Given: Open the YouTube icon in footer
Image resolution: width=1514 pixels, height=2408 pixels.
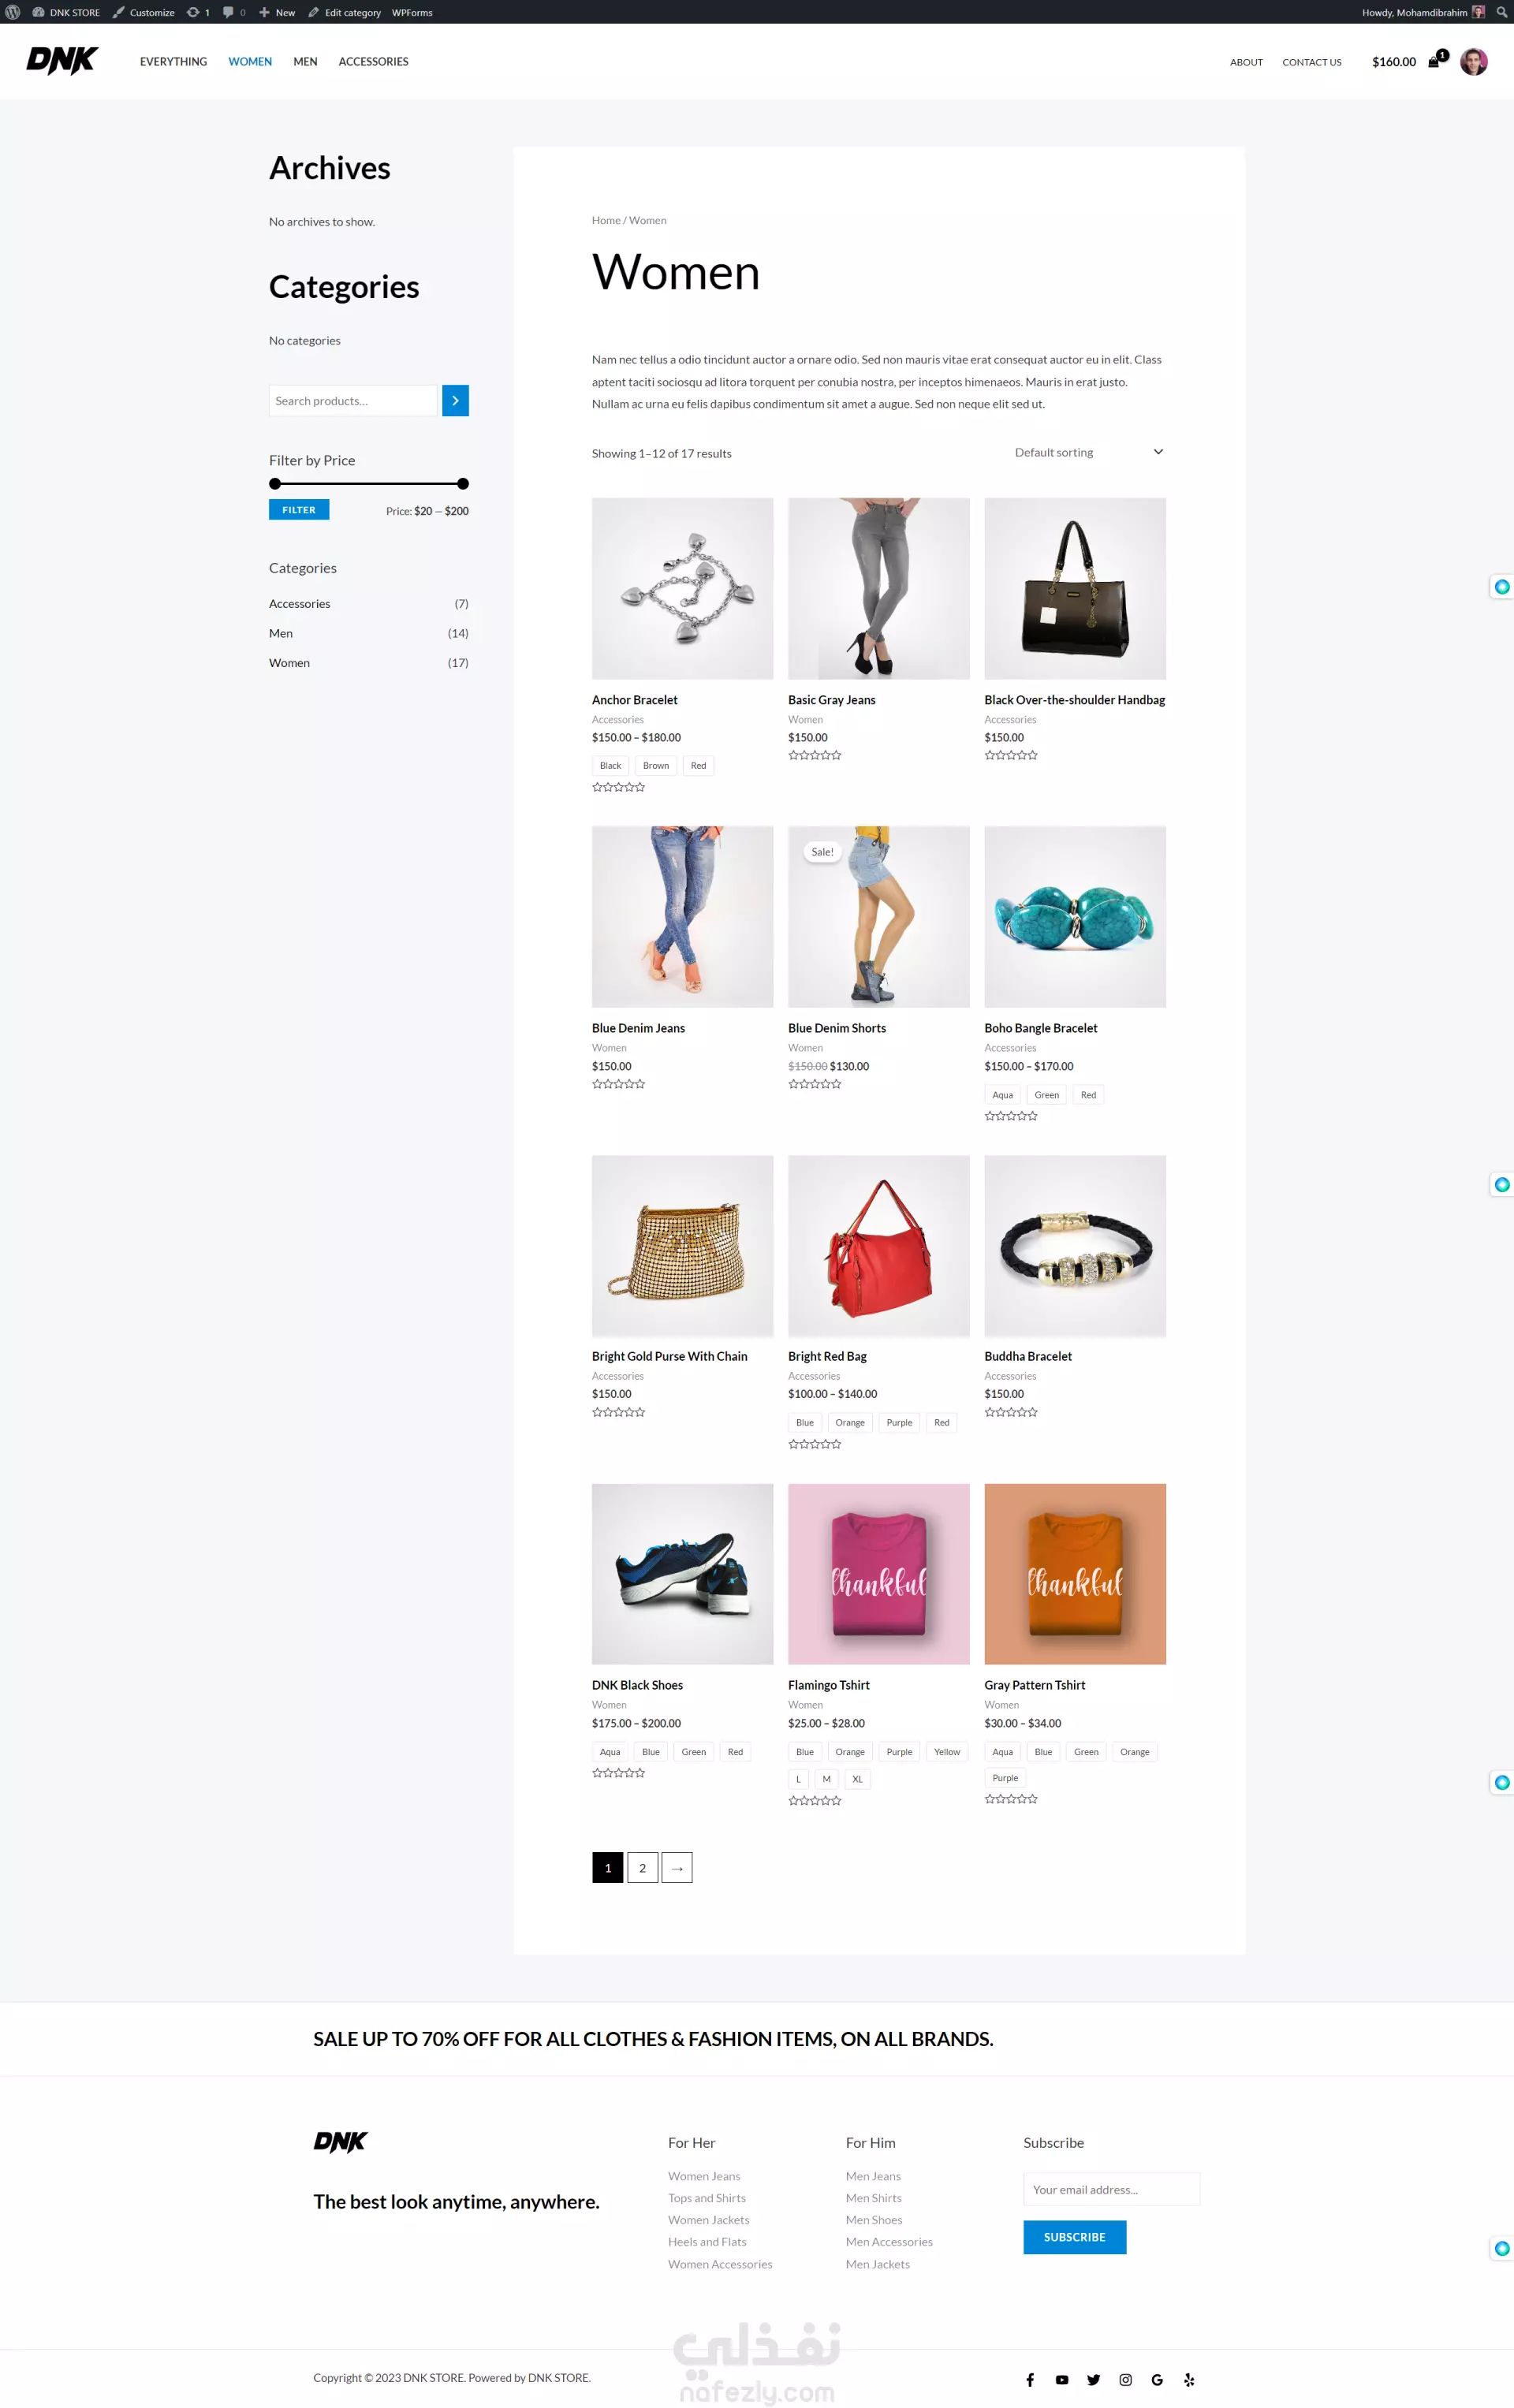Looking at the screenshot, I should point(1062,2380).
